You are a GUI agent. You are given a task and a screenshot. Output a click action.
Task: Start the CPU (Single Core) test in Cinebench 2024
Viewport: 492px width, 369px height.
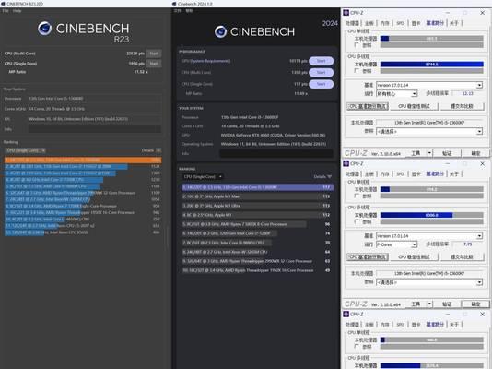pos(321,84)
